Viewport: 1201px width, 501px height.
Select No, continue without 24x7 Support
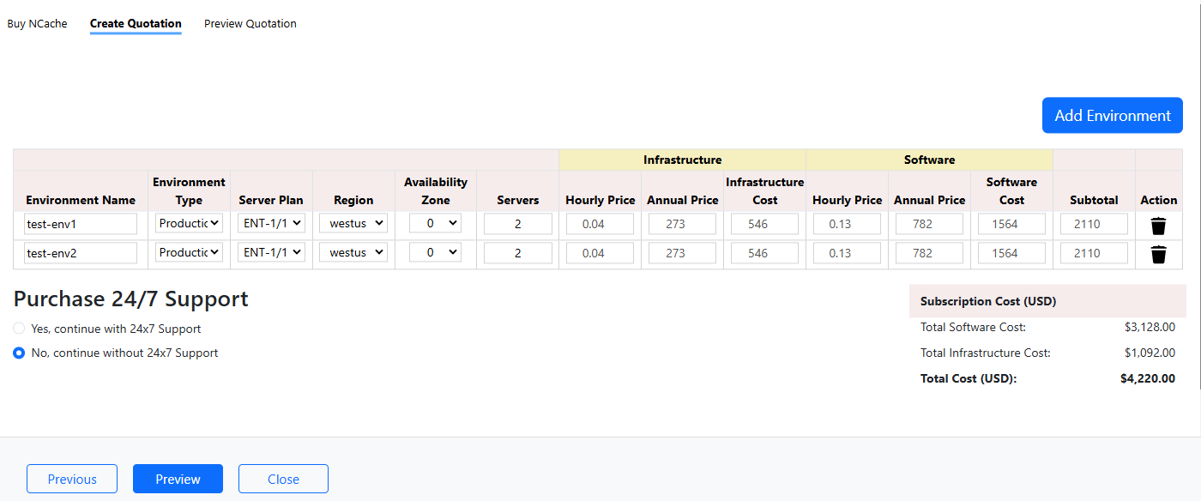coord(19,353)
